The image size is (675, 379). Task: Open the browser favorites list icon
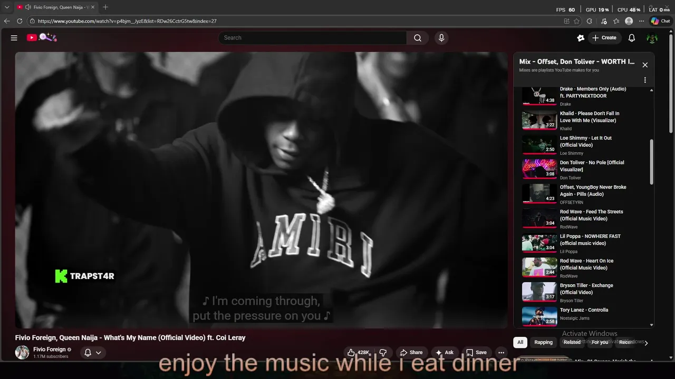(616, 21)
